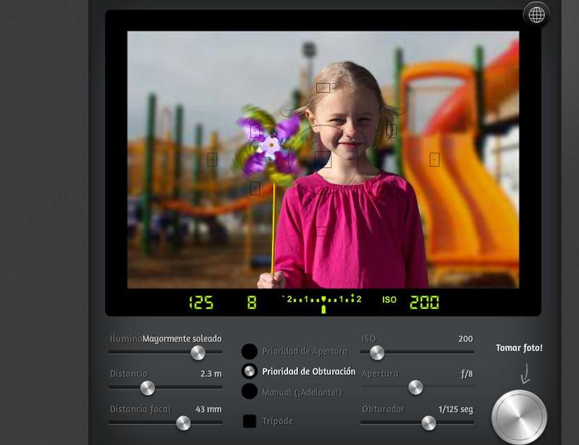Click the Trípode label text
The image size is (579, 445).
[278, 421]
